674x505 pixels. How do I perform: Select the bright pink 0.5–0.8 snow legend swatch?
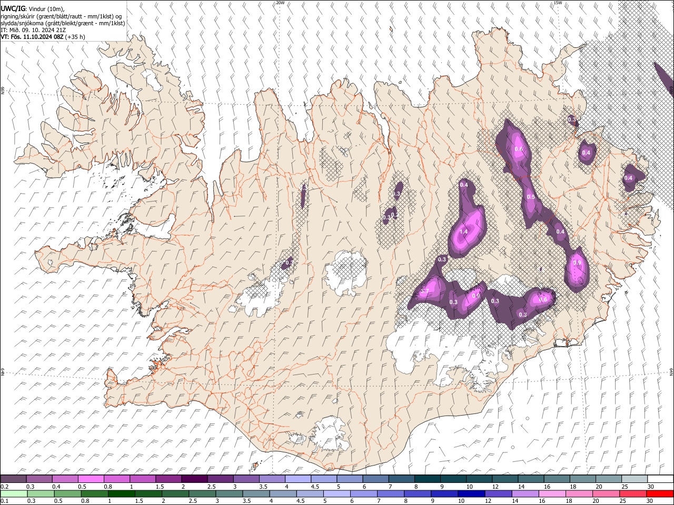point(91,479)
